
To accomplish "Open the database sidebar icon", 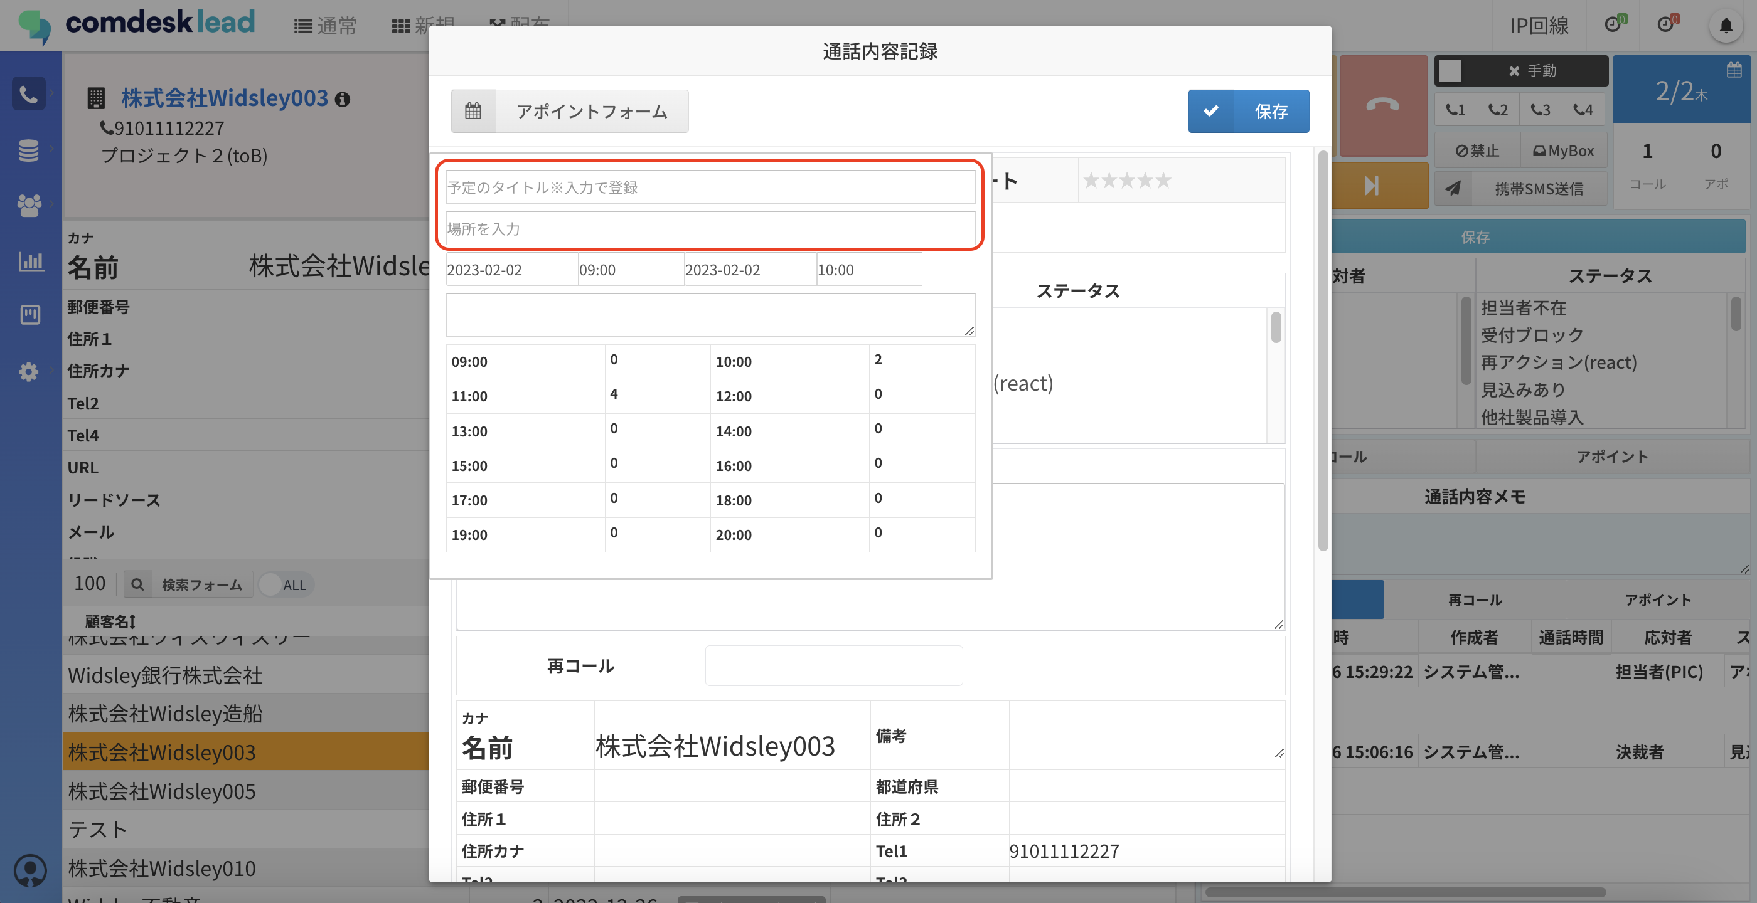I will click(x=29, y=150).
